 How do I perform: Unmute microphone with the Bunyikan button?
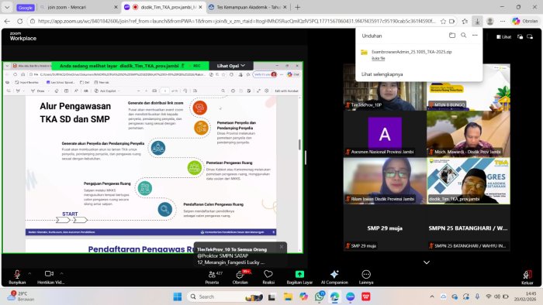click(17, 277)
